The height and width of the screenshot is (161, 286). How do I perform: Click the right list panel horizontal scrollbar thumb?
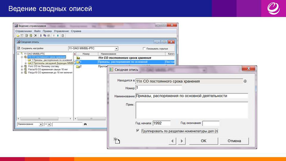click(x=91, y=119)
